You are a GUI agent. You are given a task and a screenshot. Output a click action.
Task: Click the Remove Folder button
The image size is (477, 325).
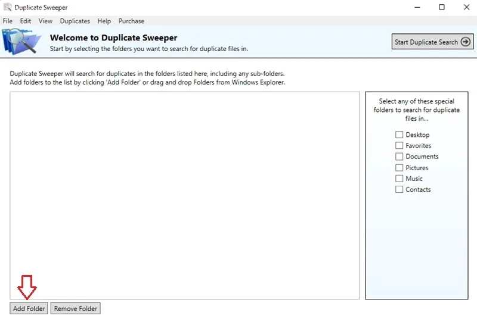[x=76, y=308]
